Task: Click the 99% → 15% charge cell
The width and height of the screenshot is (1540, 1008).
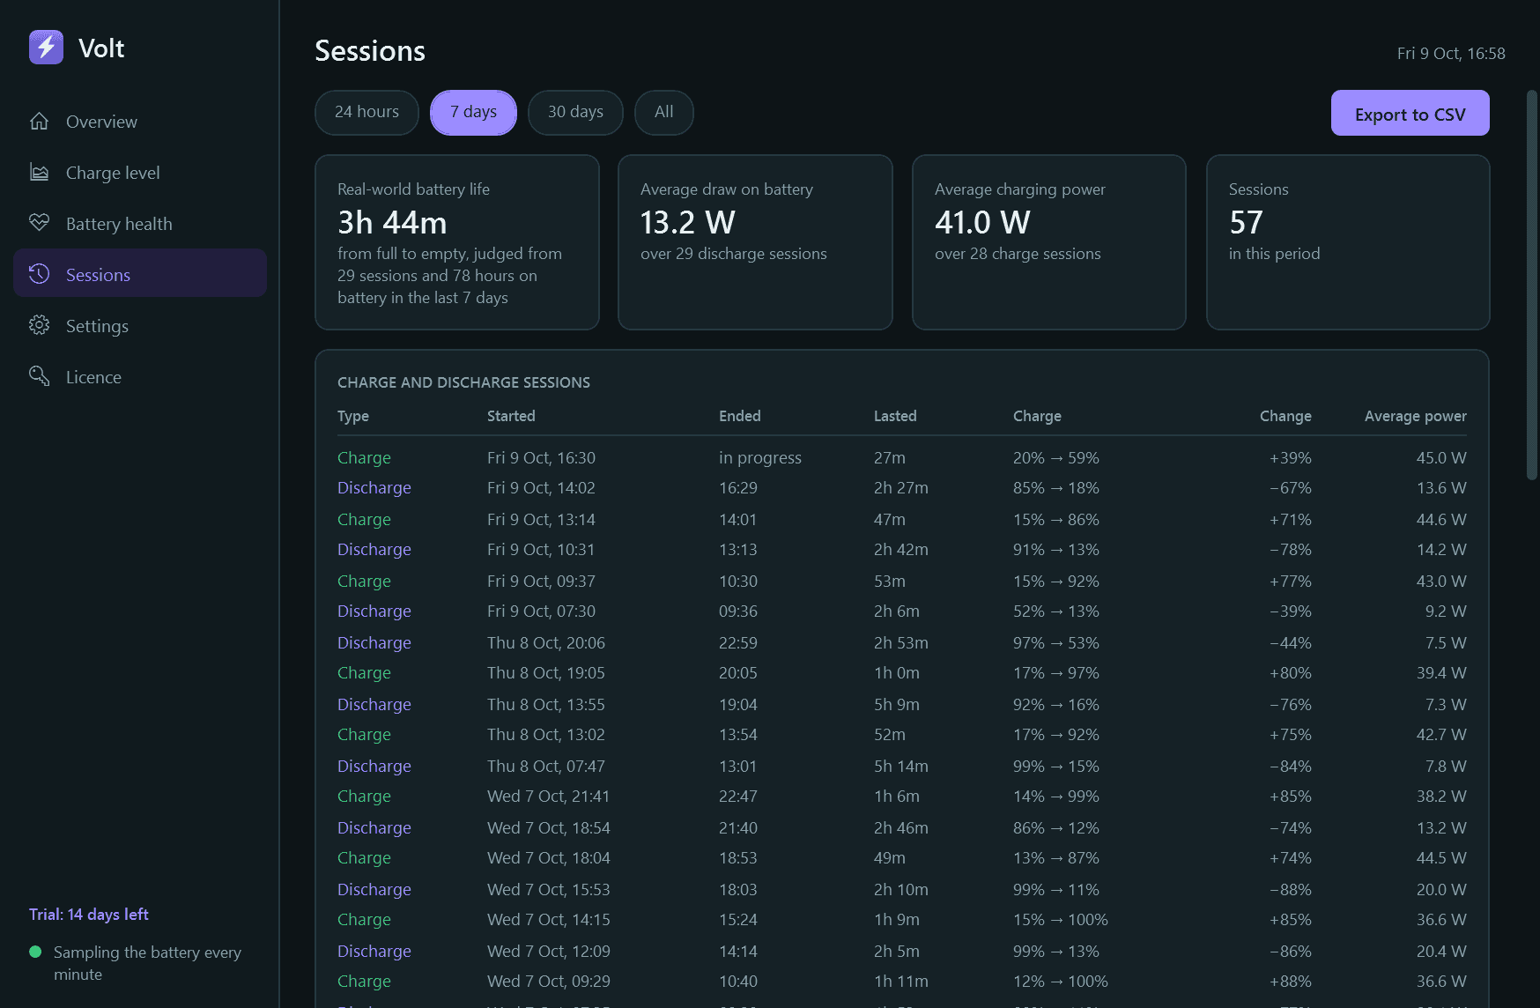Action: (1056, 767)
